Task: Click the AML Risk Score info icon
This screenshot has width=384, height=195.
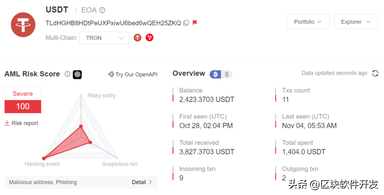Action: [67, 74]
